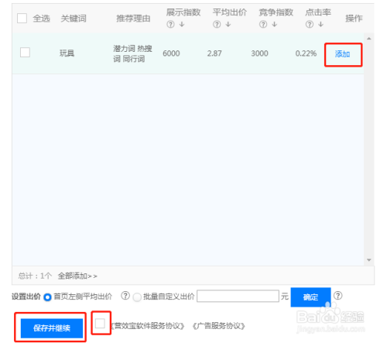Click the 6000 展示指数 value
This screenshot has width=387, height=343.
tap(171, 53)
